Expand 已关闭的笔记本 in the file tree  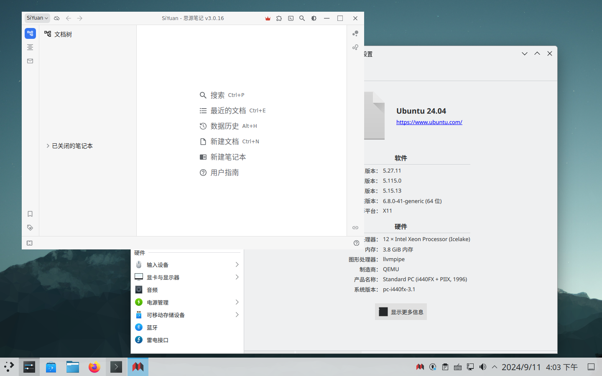(x=48, y=146)
